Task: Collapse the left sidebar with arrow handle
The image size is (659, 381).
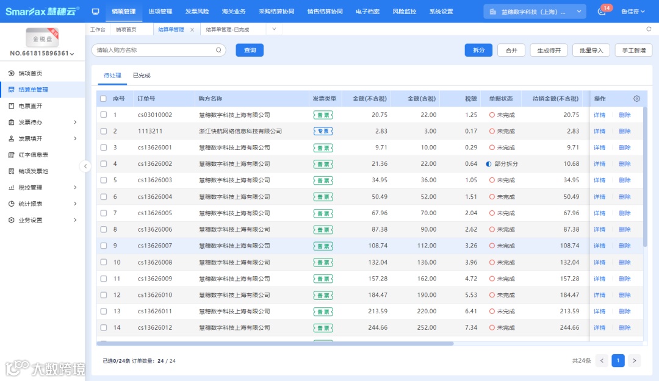Action: [x=85, y=166]
